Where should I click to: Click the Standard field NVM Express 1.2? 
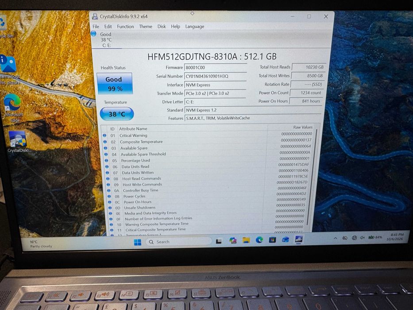(253, 110)
